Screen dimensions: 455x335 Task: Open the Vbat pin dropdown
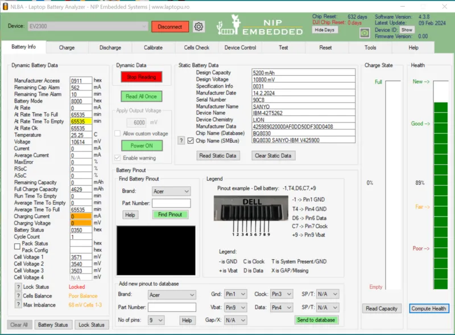[235, 308]
